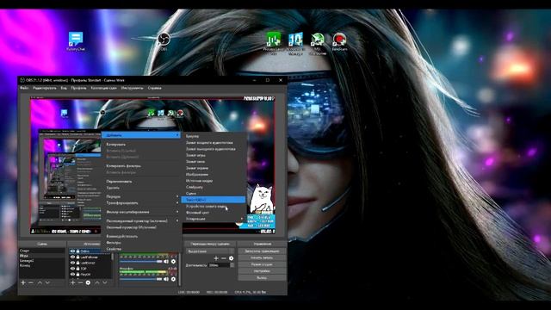Move scene down with the Scenes arrow
The height and width of the screenshot is (310, 551).
[x=47, y=283]
